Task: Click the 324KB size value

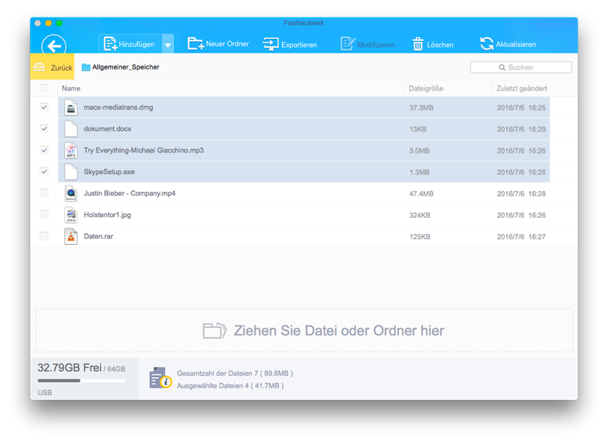Action: coord(420,216)
